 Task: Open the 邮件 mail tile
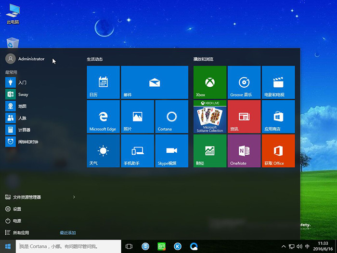tap(154, 82)
